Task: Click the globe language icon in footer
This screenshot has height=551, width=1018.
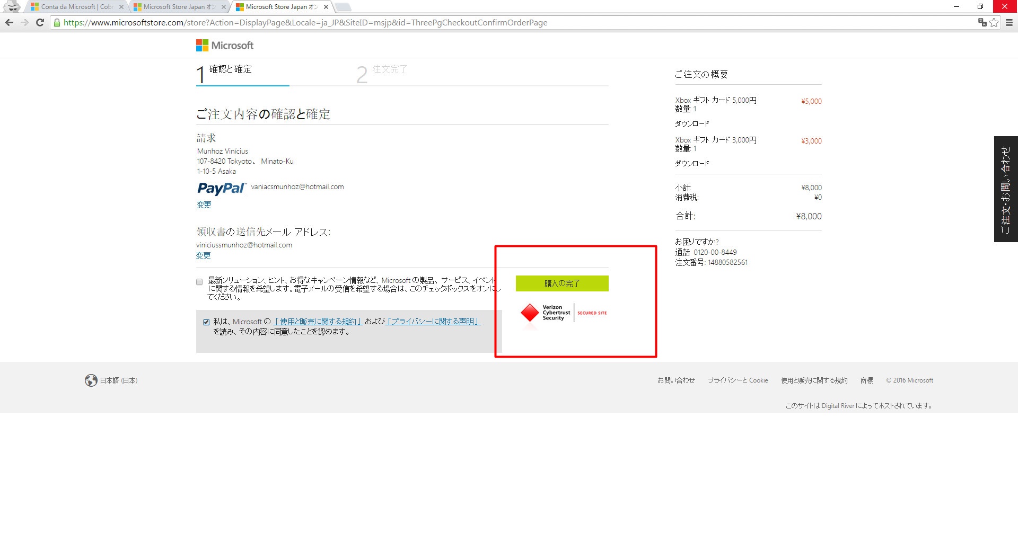Action: pos(91,380)
